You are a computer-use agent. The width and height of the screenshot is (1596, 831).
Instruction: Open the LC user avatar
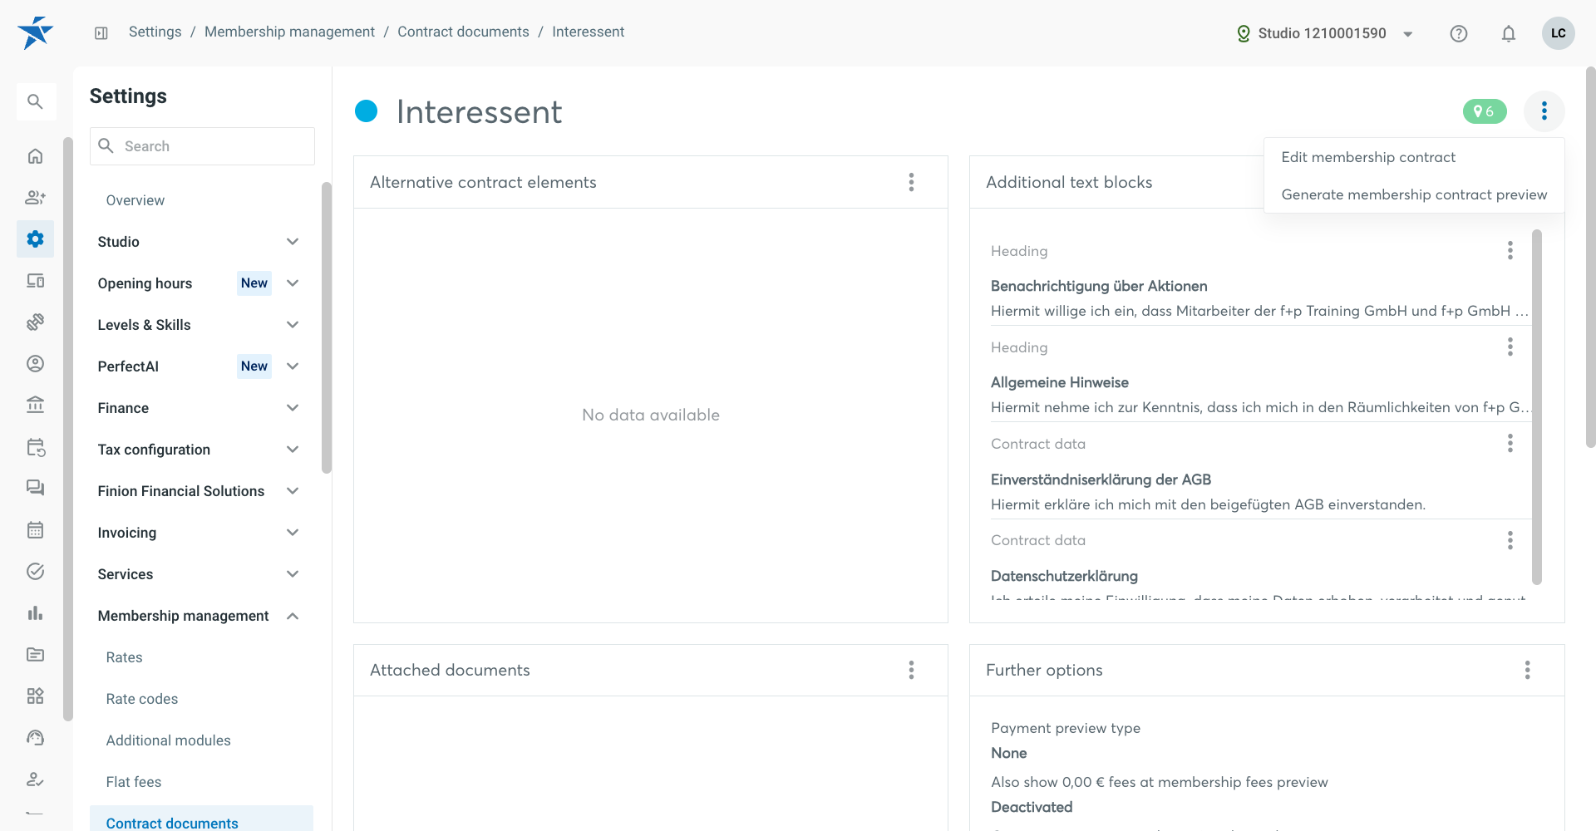click(1559, 33)
